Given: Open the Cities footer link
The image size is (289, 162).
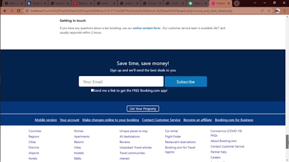Looking at the screenshot, I should tap(32, 142).
